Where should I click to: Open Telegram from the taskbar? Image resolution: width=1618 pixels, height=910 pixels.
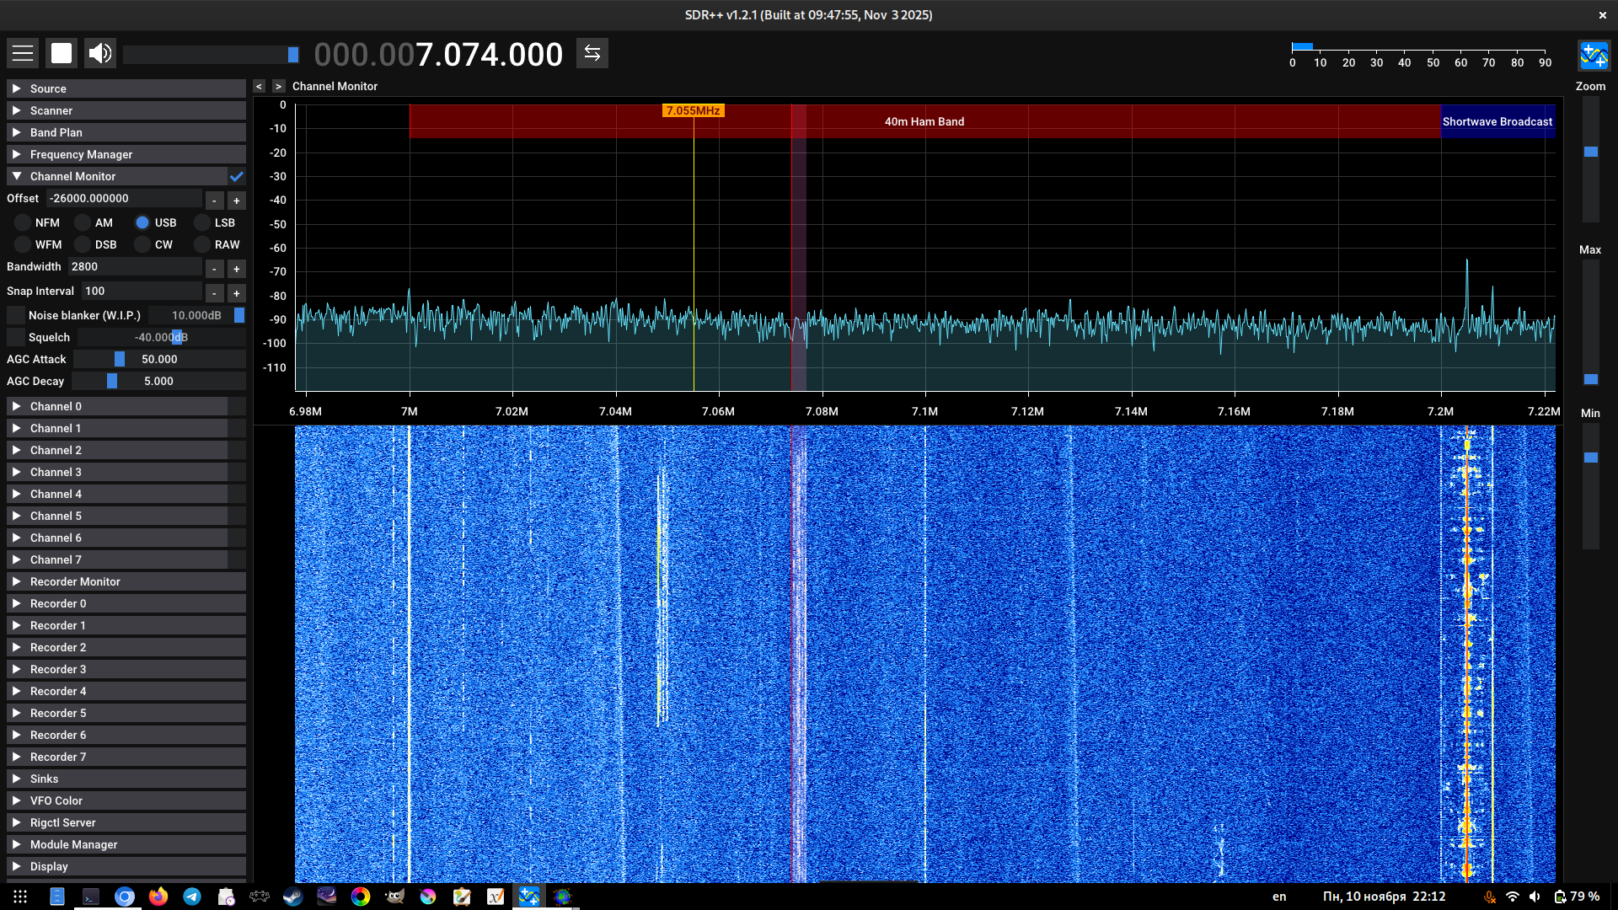[x=192, y=897]
